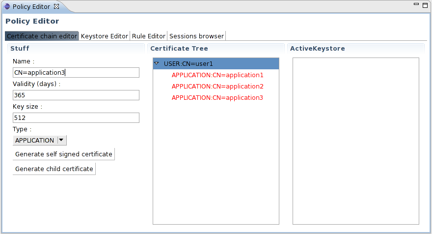Switch to Certificate chain editor tab

(42, 36)
